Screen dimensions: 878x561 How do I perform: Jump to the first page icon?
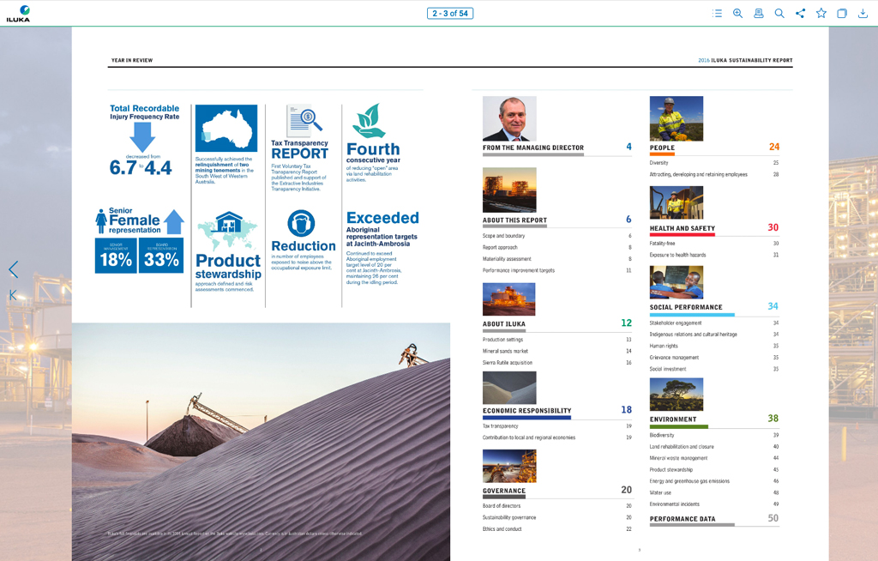(13, 295)
